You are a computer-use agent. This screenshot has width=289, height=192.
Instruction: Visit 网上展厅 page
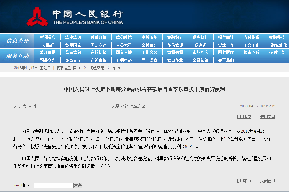point(226,52)
